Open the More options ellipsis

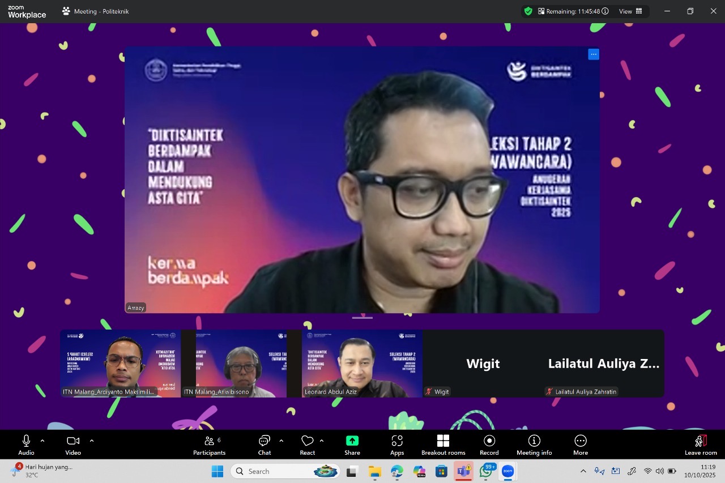click(x=580, y=444)
